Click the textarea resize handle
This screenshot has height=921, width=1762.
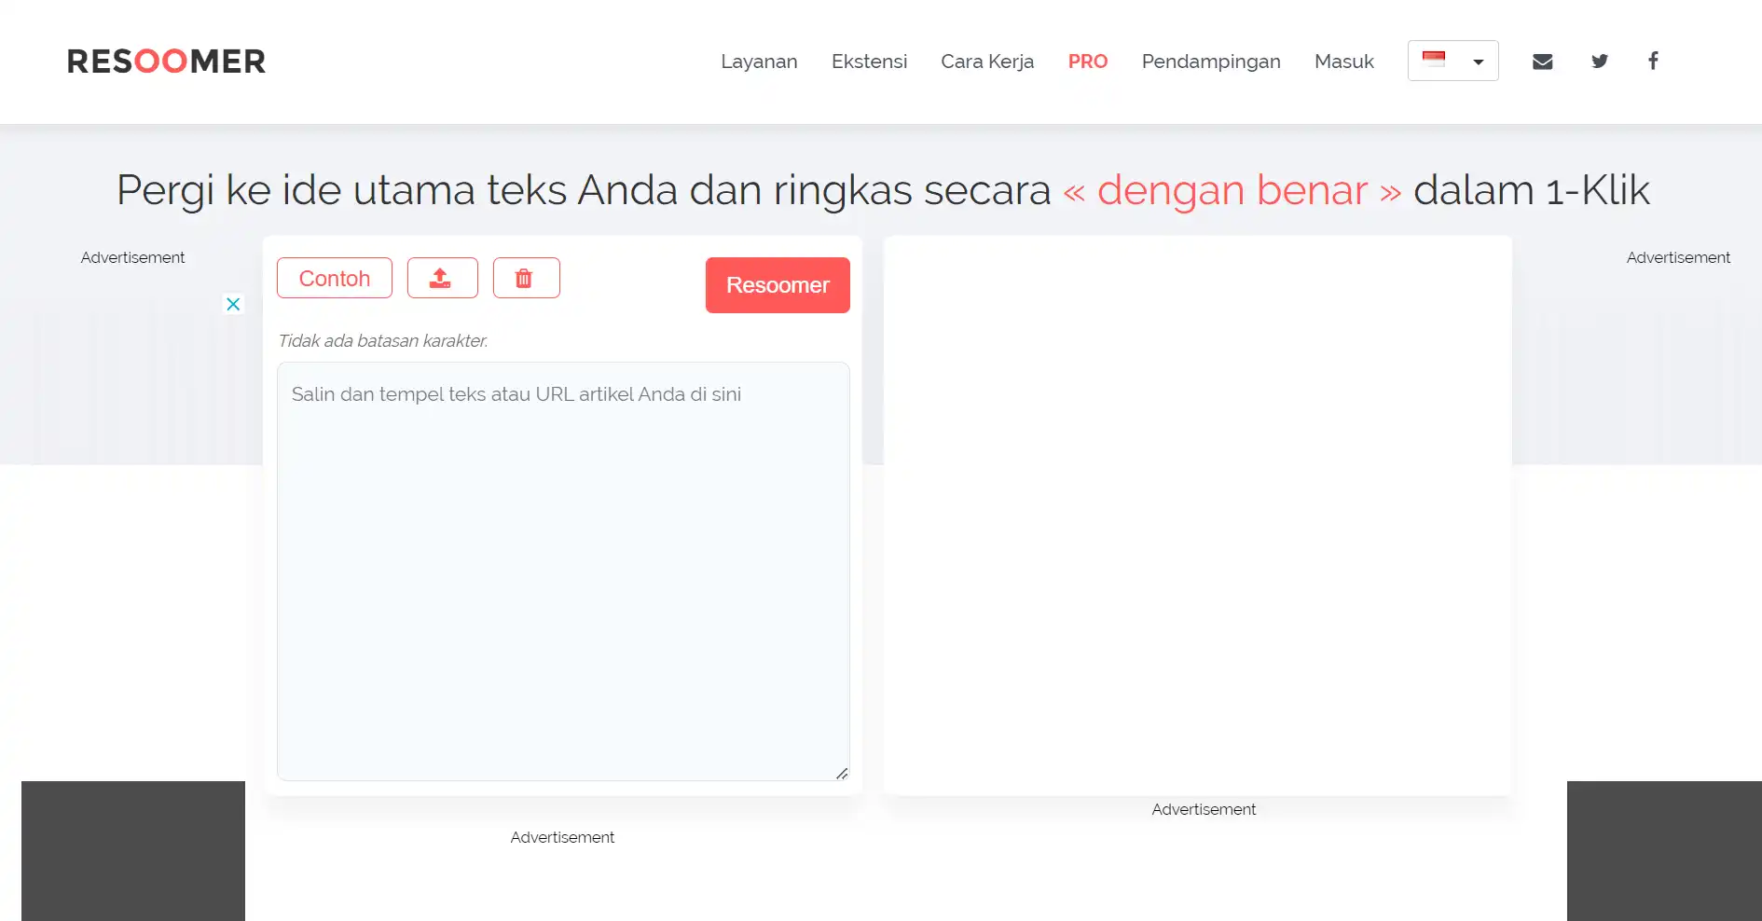pos(842,773)
